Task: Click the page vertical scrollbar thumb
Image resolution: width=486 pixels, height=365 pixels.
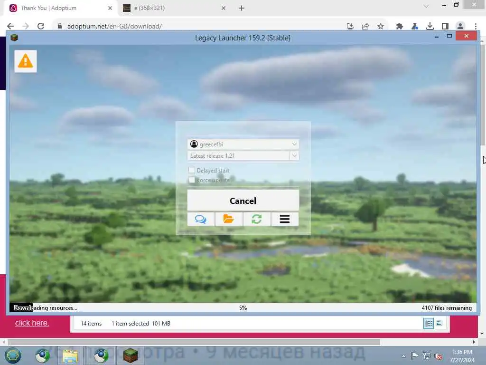Action: tap(482, 95)
